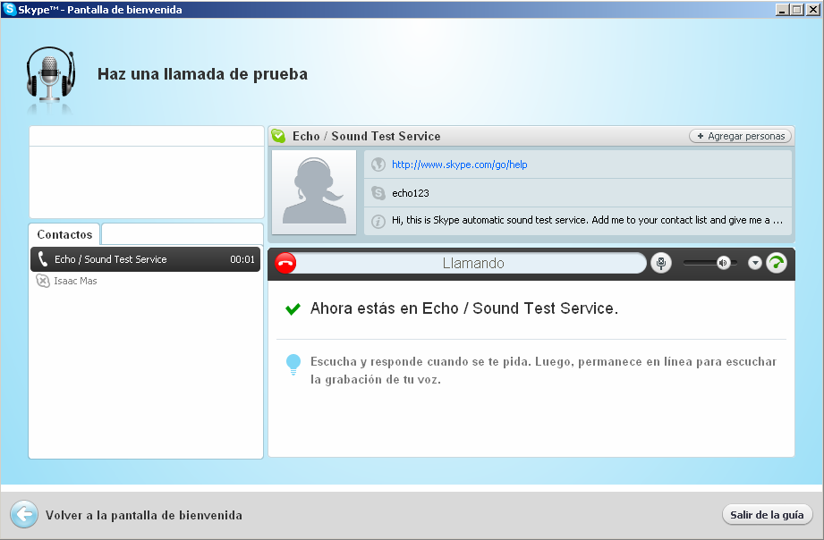Click the globe icon beside help link
Image resolution: width=824 pixels, height=540 pixels.
(378, 165)
